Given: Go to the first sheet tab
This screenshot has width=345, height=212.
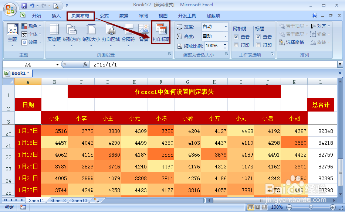Looking at the screenshot, I should click(6, 200).
